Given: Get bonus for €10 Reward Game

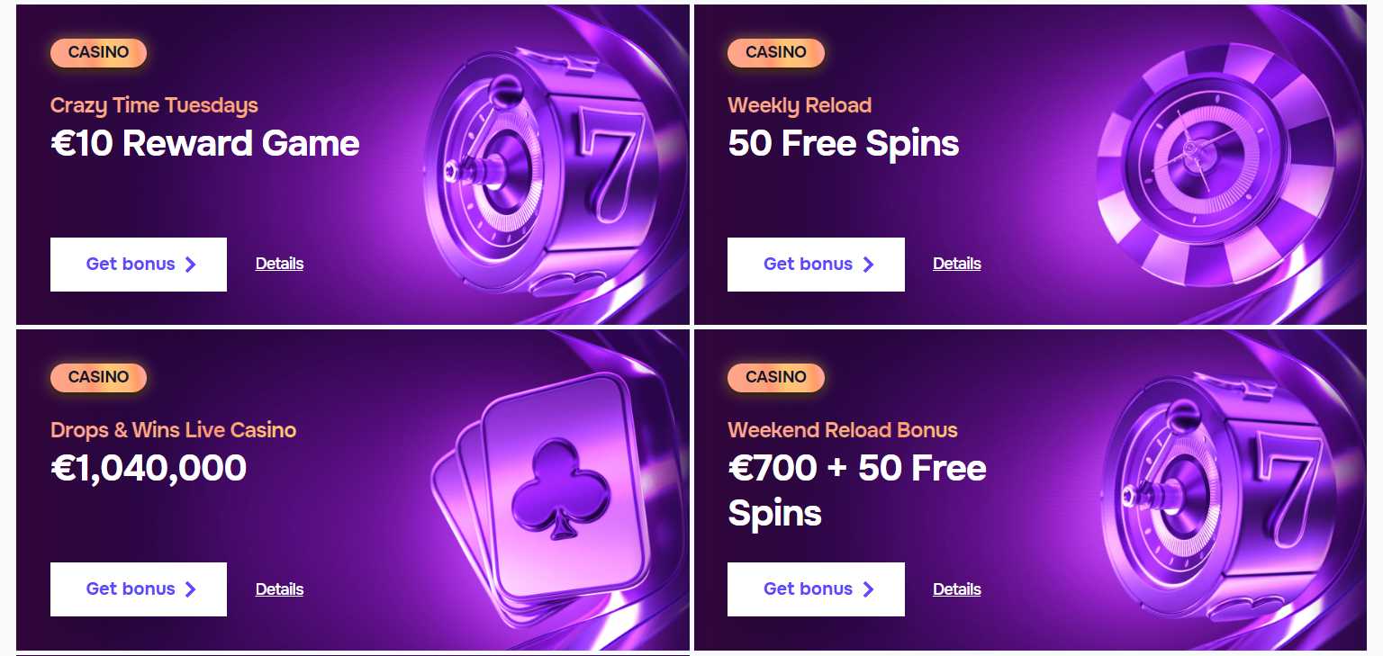Looking at the screenshot, I should point(139,265).
